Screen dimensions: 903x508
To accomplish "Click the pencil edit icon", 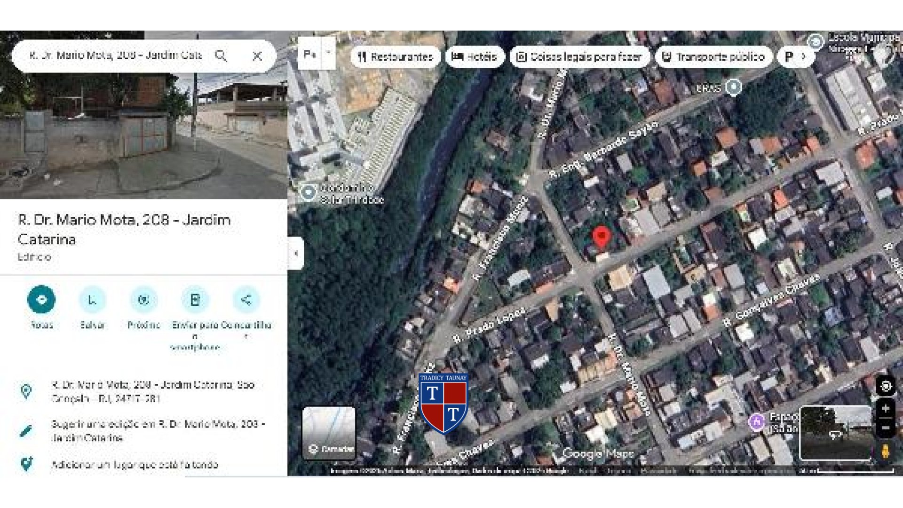I will [x=26, y=430].
